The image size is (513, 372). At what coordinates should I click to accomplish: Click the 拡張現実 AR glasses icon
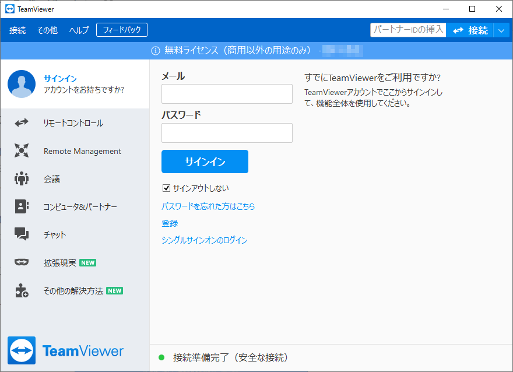pyautogui.click(x=22, y=262)
